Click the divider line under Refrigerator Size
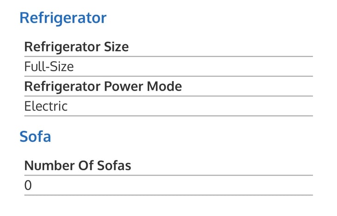Viewport: 337px width, 216px height. pos(169,57)
